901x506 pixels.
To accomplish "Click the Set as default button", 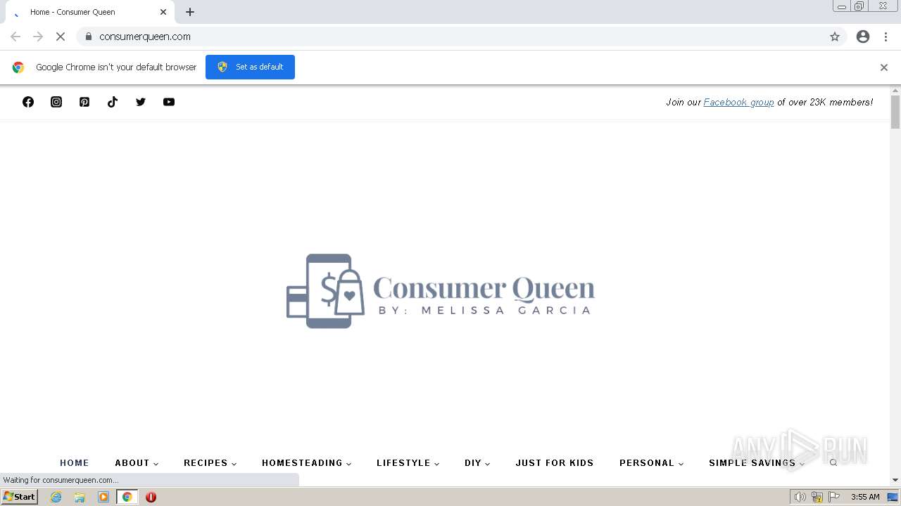I will click(x=250, y=67).
